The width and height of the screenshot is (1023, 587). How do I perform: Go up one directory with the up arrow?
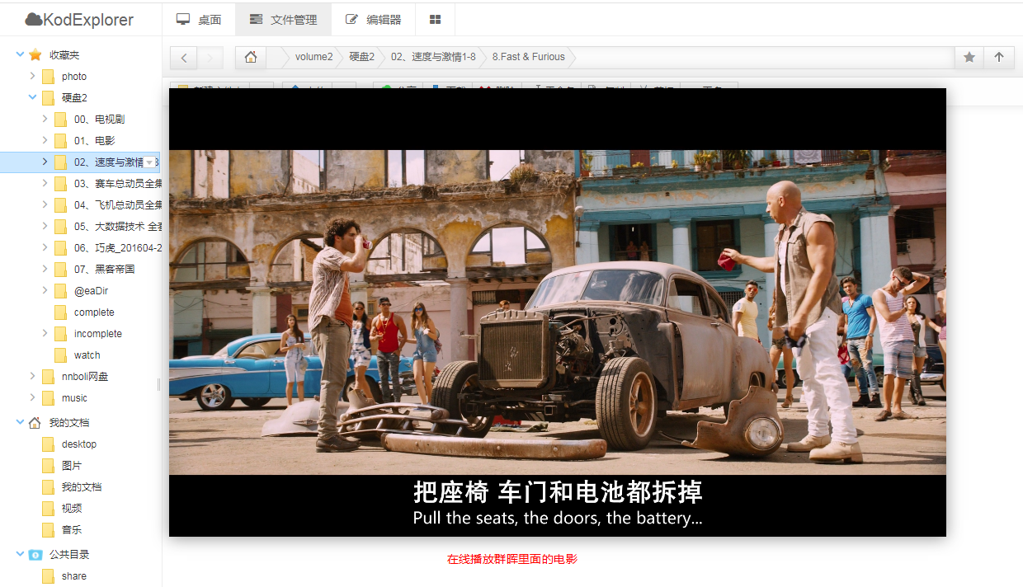999,58
